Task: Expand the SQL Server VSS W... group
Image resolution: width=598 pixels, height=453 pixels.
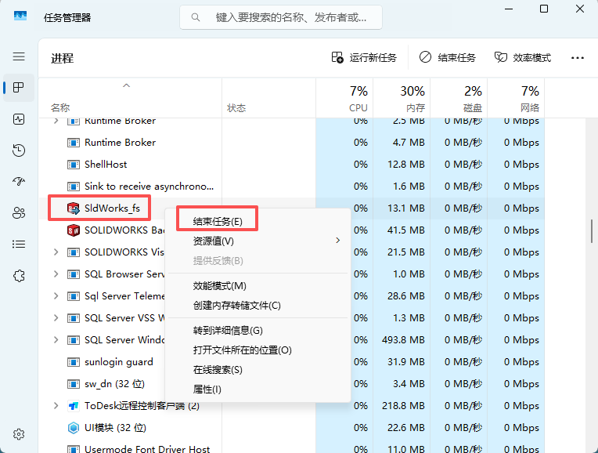Action: tap(56, 318)
